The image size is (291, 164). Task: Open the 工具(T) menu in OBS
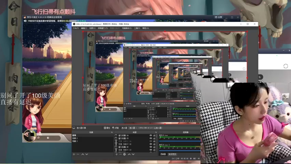(x=137, y=28)
